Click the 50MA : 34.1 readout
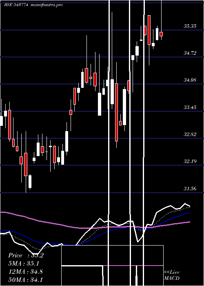The width and height of the screenshot is (204, 286). 26,279
